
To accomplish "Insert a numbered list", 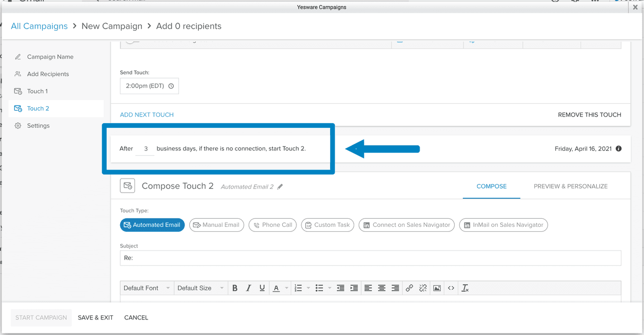I will 298,288.
